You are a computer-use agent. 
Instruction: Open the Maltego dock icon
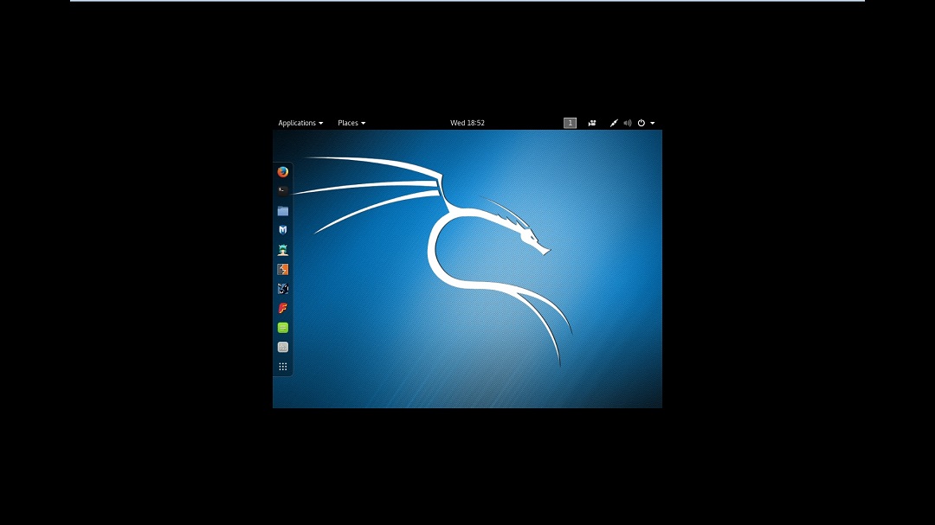tap(282, 289)
